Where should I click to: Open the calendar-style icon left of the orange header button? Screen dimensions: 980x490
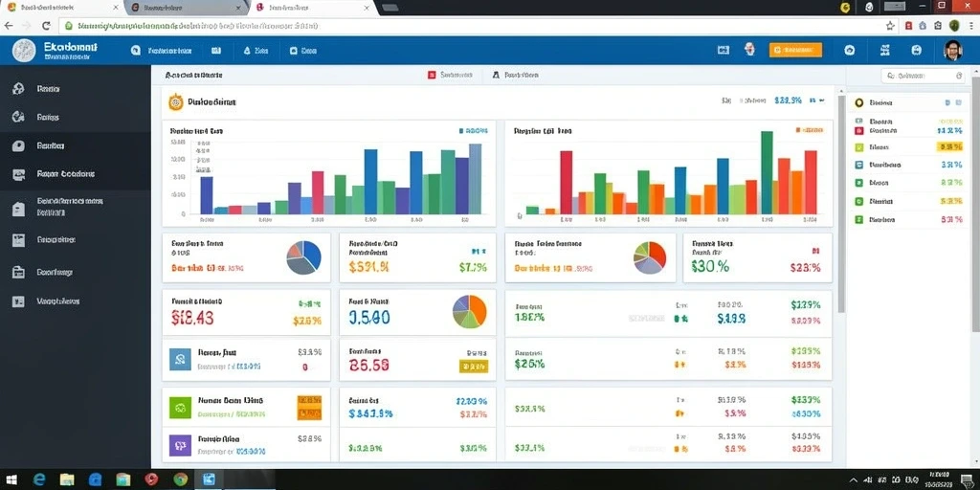coord(724,51)
